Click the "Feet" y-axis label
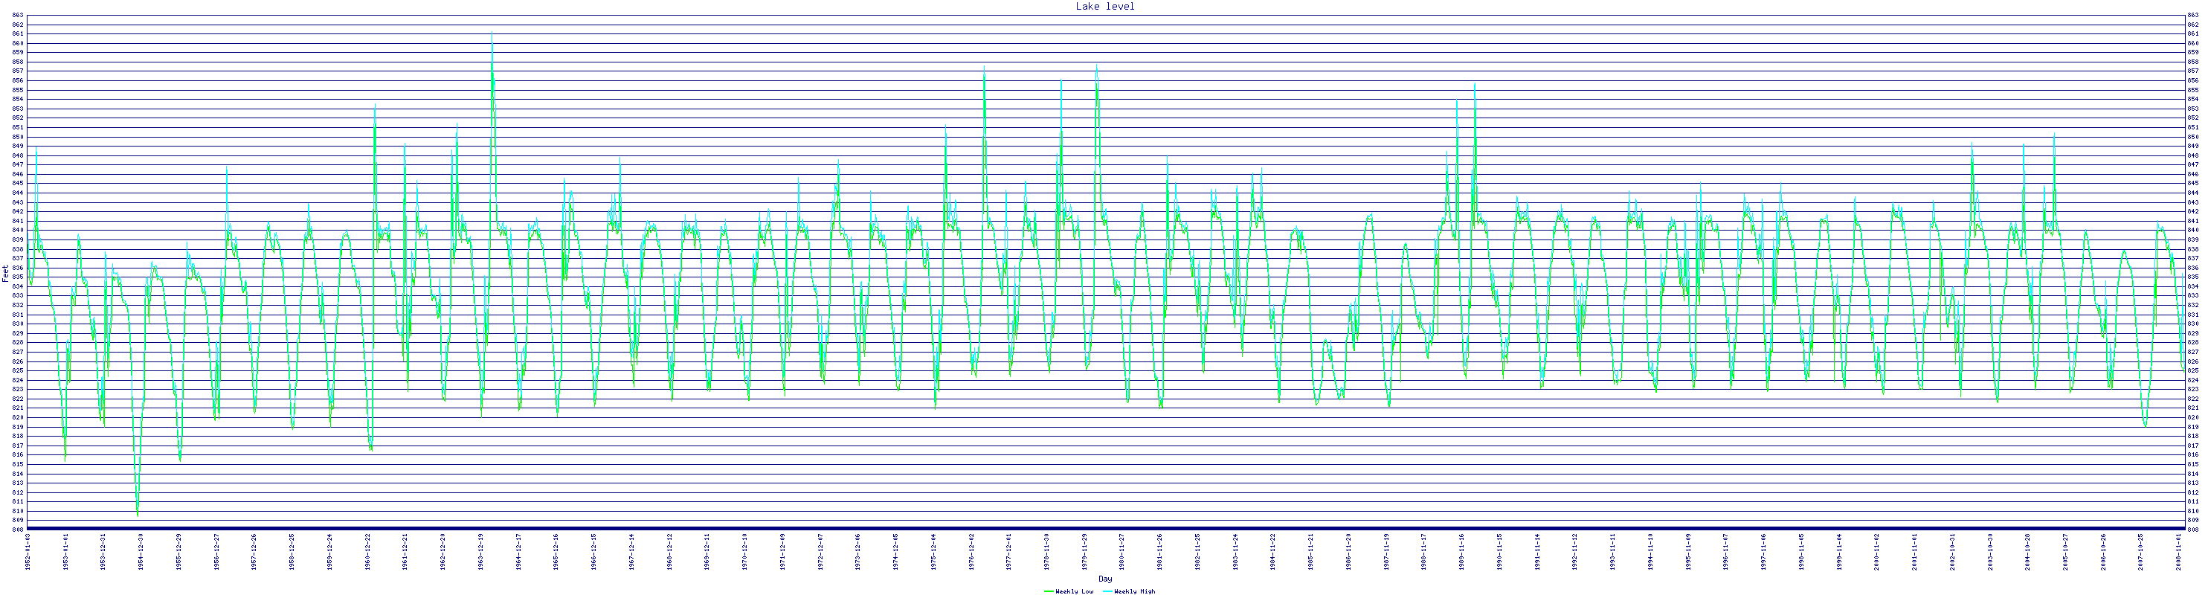The width and height of the screenshot is (2211, 595). pos(5,272)
